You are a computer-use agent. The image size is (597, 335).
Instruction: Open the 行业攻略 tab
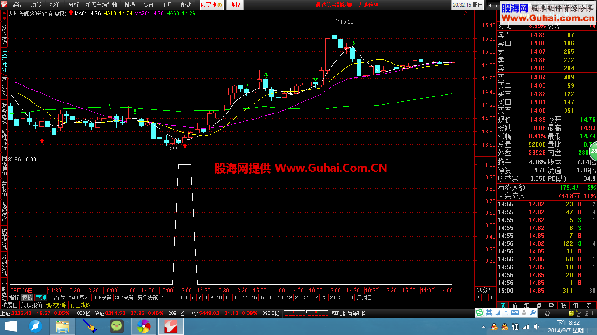[x=81, y=305]
